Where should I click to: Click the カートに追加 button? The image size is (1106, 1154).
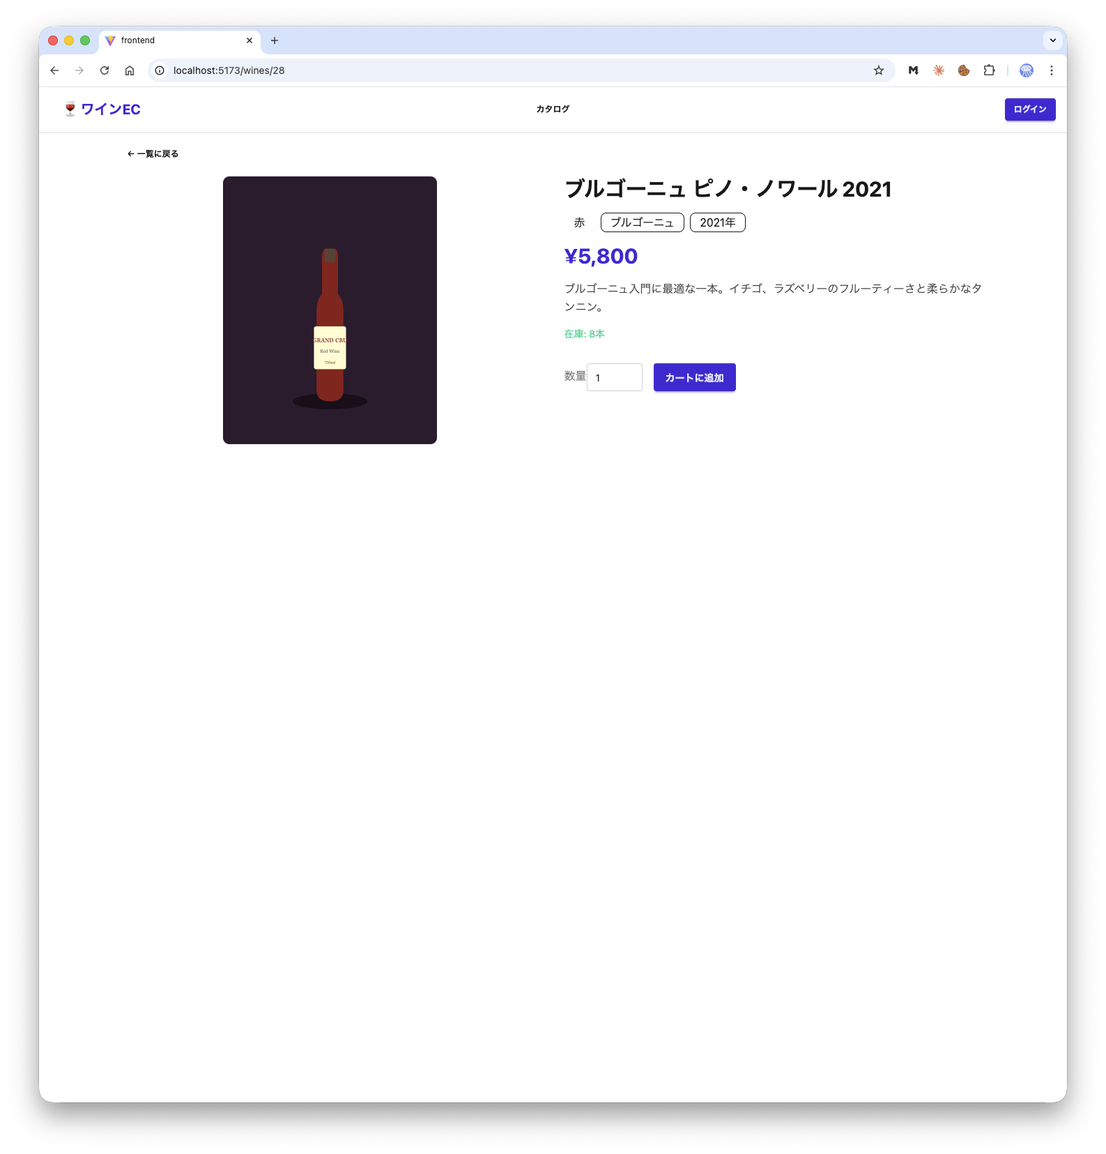coord(694,377)
